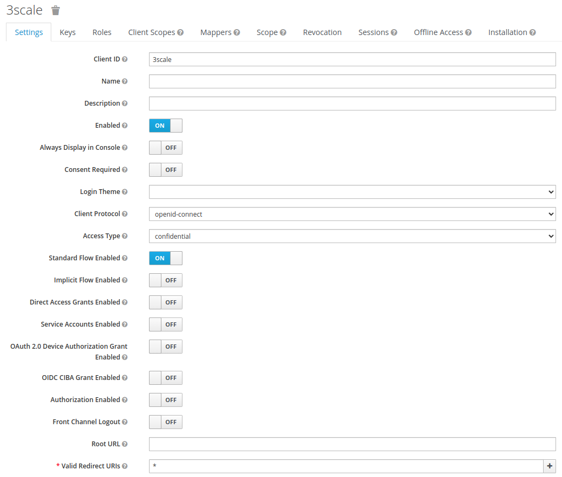Click the help icon beside Name
The height and width of the screenshot is (477, 562).
(125, 81)
